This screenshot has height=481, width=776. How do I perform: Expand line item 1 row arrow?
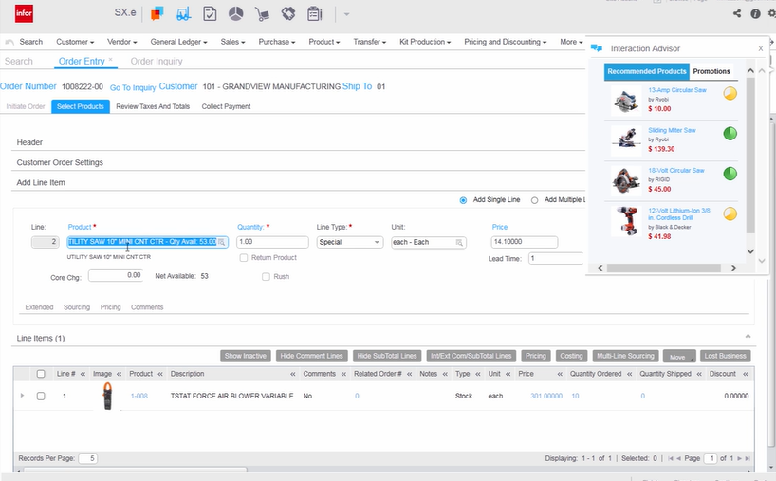coord(22,396)
